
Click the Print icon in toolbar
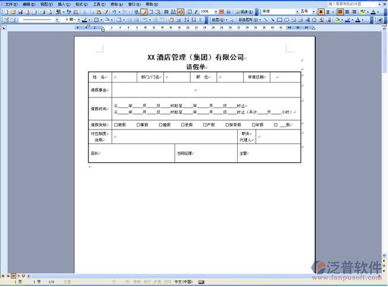pos(43,12)
